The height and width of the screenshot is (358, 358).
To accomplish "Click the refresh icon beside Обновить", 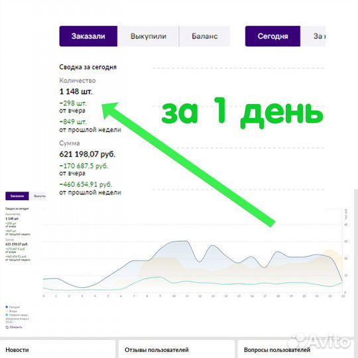I will [x=7, y=328].
